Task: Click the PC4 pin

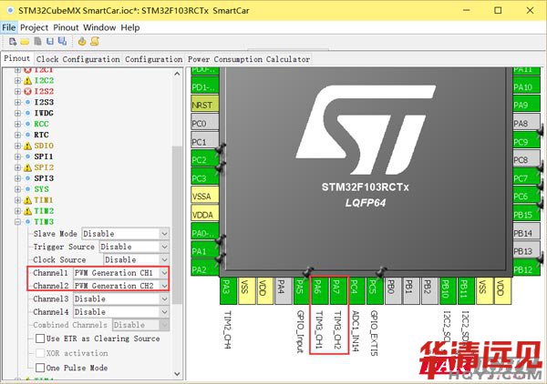Action: pos(356,290)
